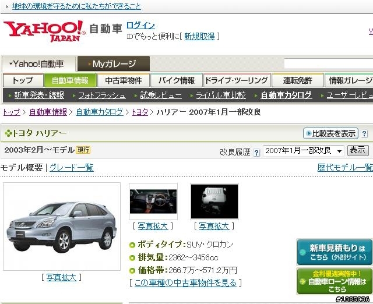Open help icon beside 改良履歴
Viewport: 373px width, 304px height.
pyautogui.click(x=256, y=153)
